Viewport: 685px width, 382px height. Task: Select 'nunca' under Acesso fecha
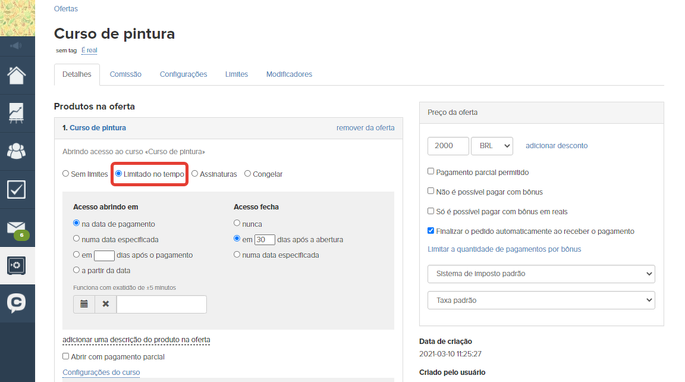pos(237,224)
